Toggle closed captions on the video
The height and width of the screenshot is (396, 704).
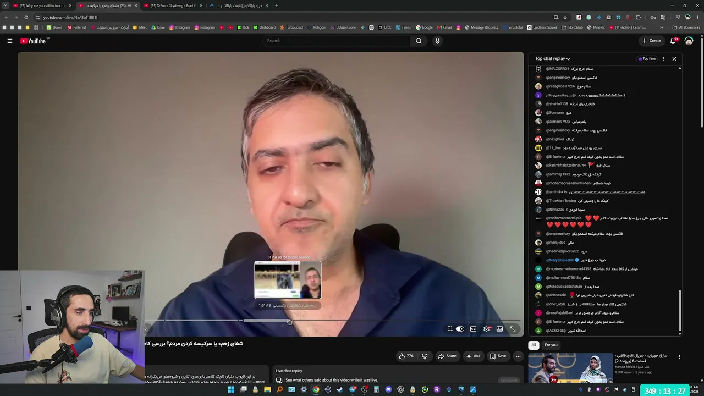473,329
